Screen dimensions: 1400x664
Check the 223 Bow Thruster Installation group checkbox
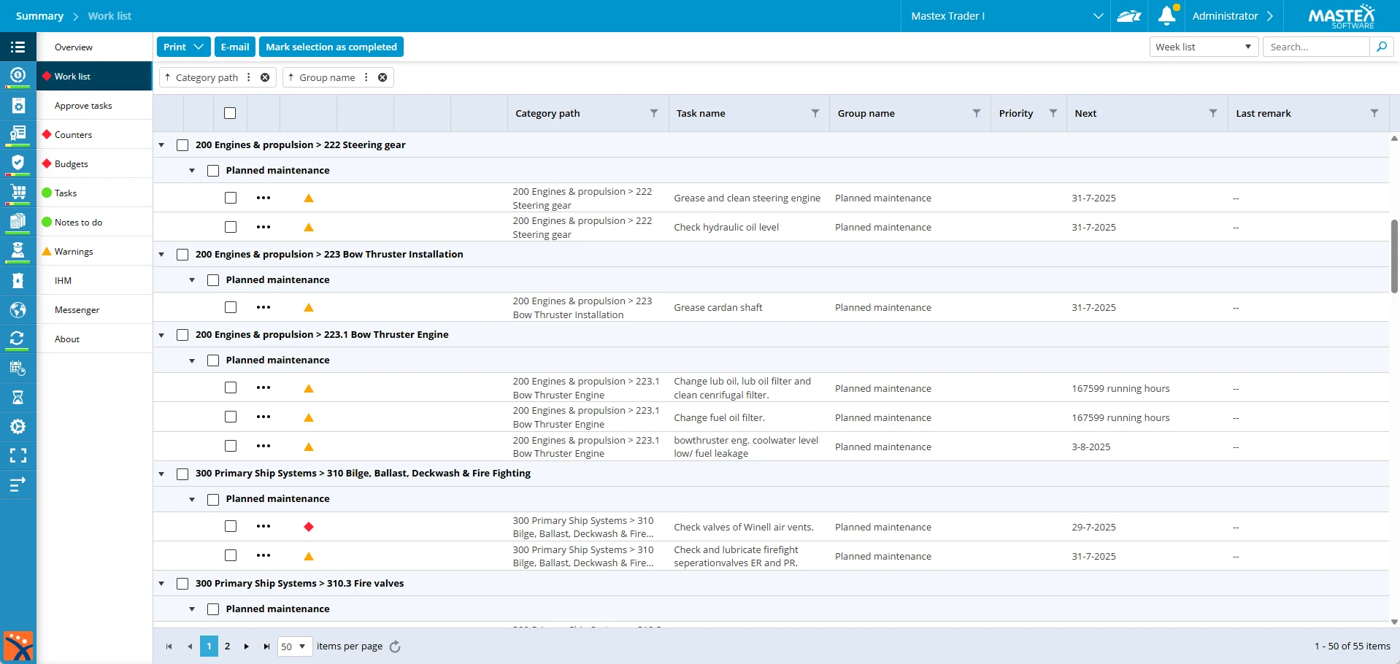pyautogui.click(x=182, y=255)
